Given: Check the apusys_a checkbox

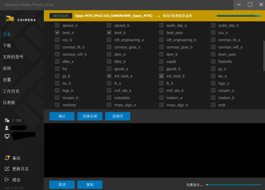Looking at the screenshot, I should 57,25.
